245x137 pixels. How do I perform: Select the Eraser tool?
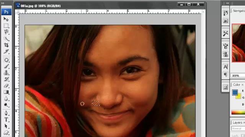point(6,86)
